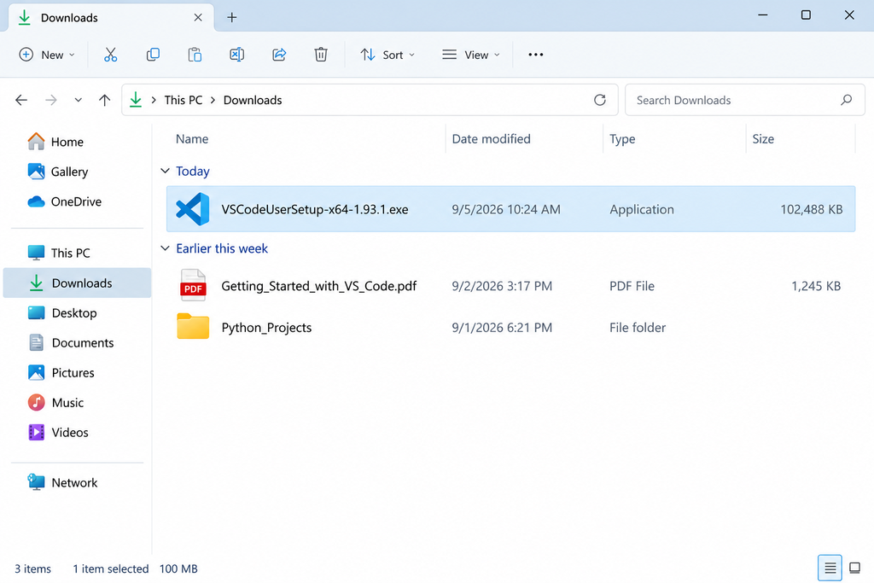This screenshot has height=583, width=874.
Task: Open the See more ellipsis menu
Action: tap(536, 55)
